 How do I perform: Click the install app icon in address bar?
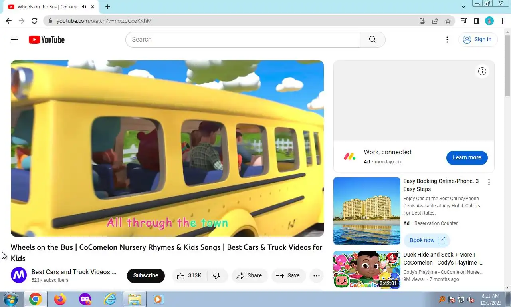[x=422, y=21]
